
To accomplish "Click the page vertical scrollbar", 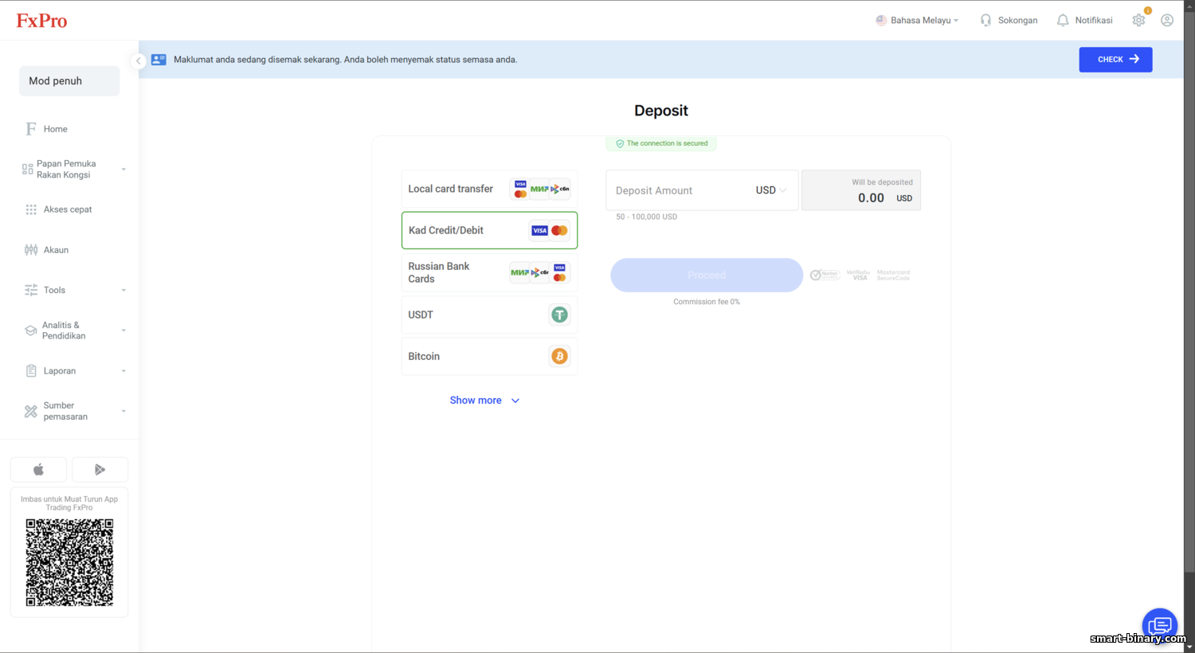I will tap(1189, 287).
